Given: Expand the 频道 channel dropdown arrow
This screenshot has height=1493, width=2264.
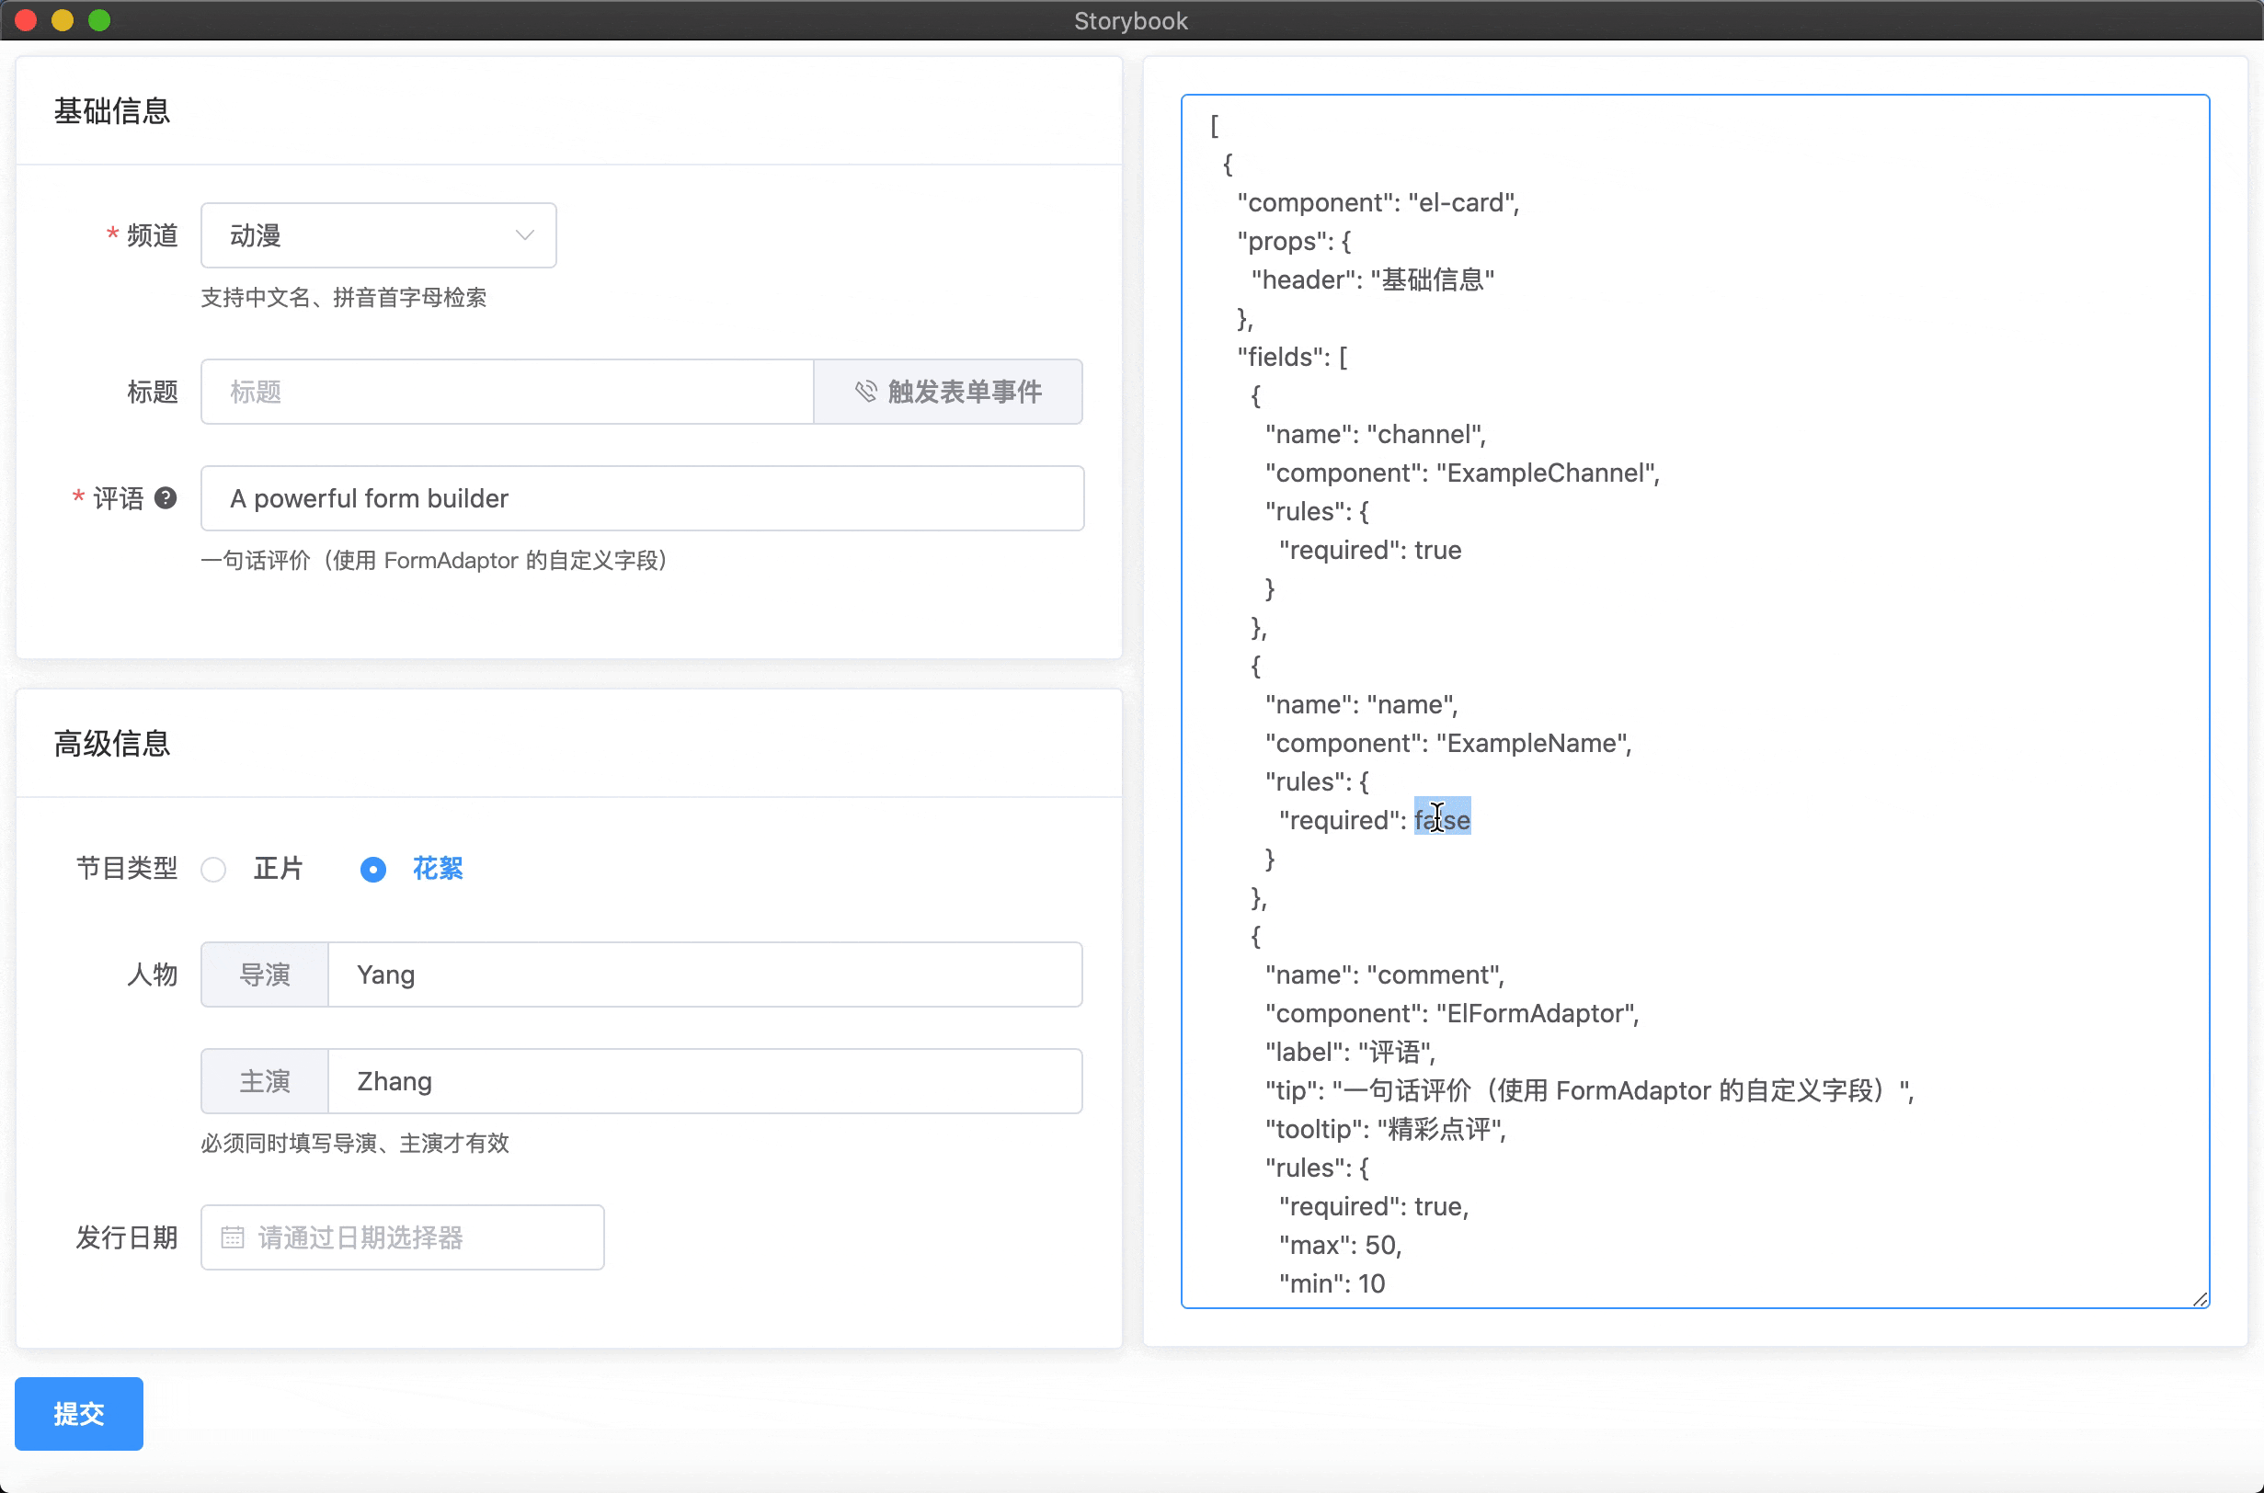Looking at the screenshot, I should (524, 235).
